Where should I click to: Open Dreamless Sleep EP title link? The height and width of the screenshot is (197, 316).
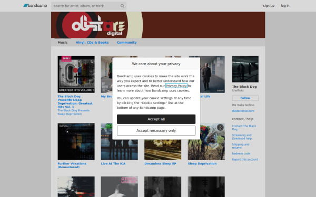click(160, 163)
